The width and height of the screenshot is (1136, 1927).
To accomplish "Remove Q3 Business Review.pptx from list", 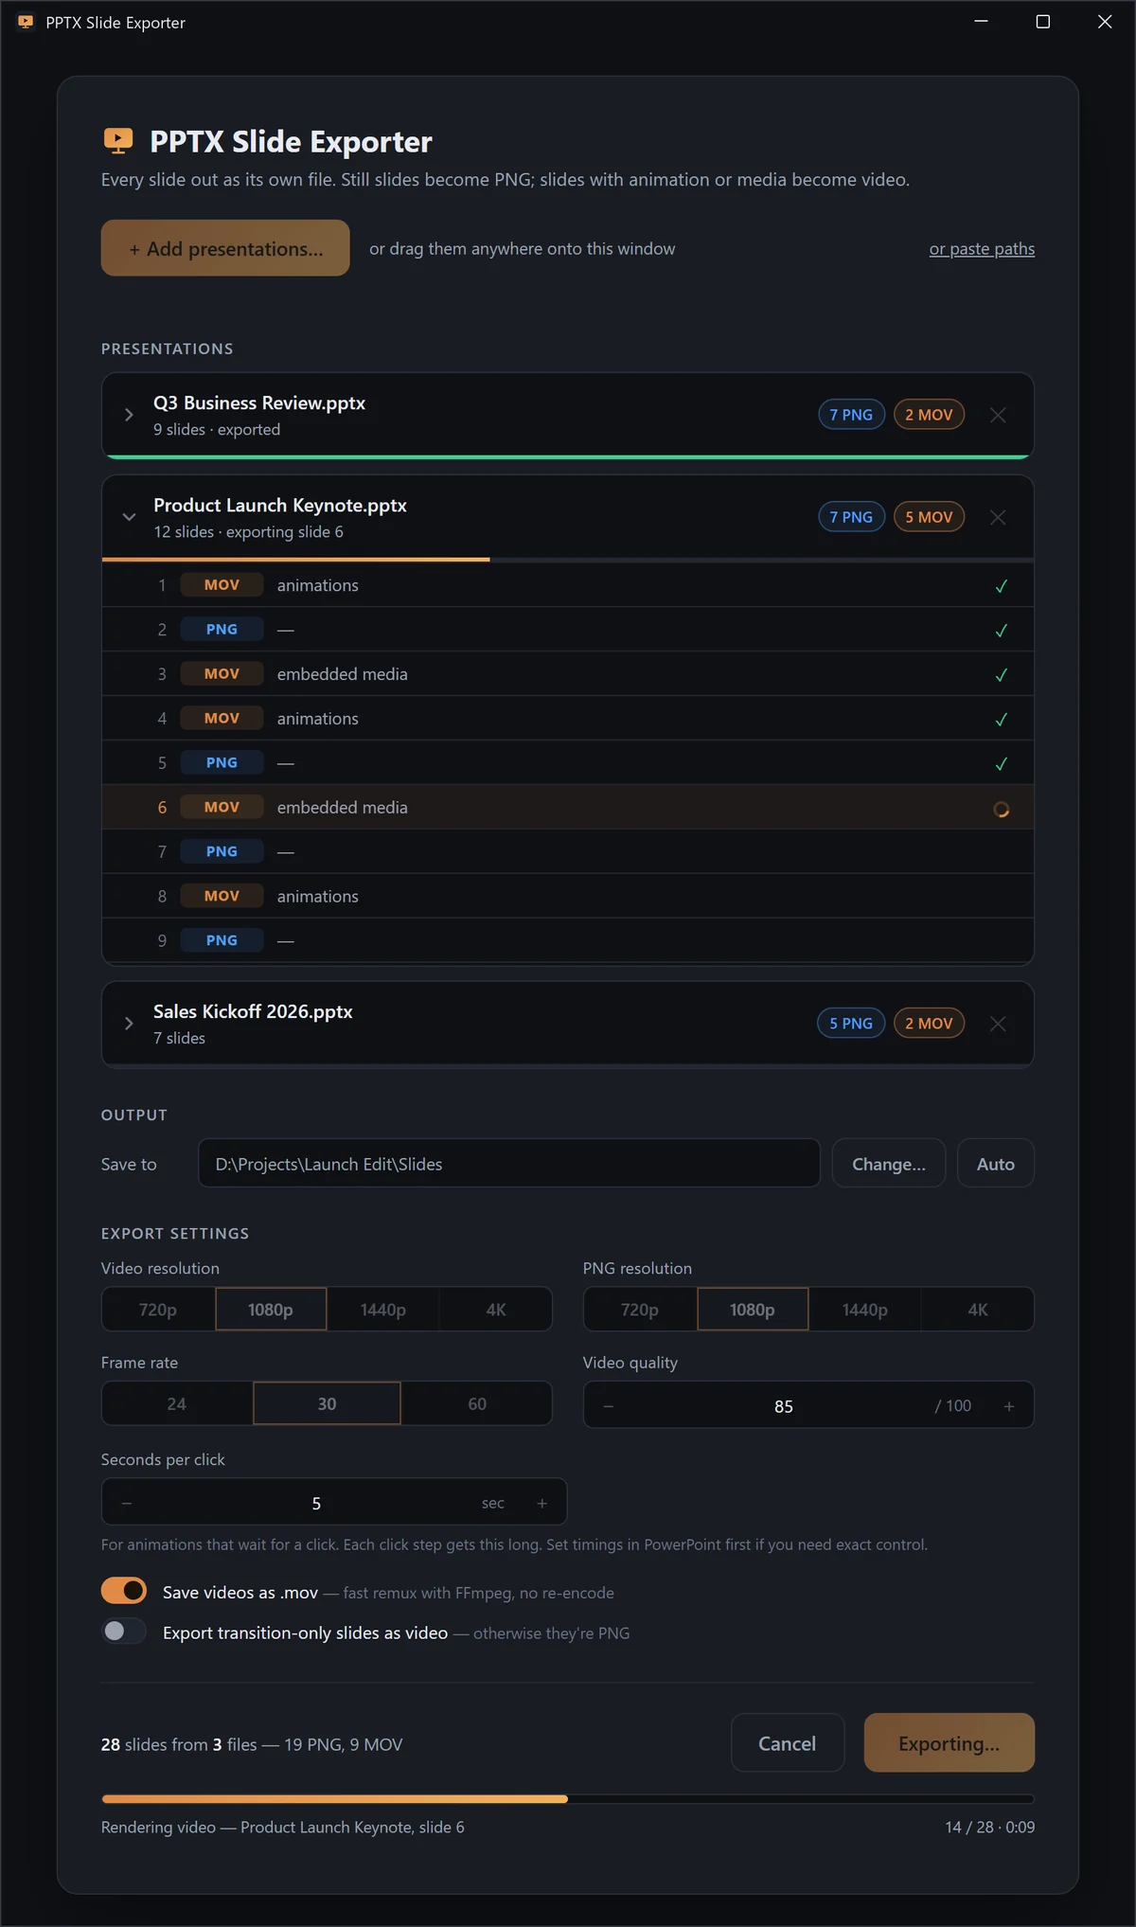I will 998,415.
